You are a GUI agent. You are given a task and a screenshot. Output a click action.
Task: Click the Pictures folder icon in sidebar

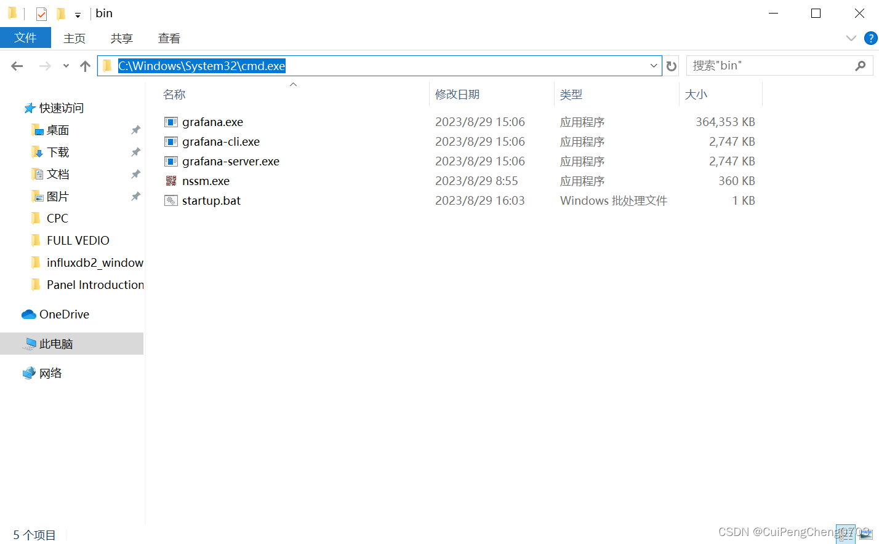tap(37, 196)
